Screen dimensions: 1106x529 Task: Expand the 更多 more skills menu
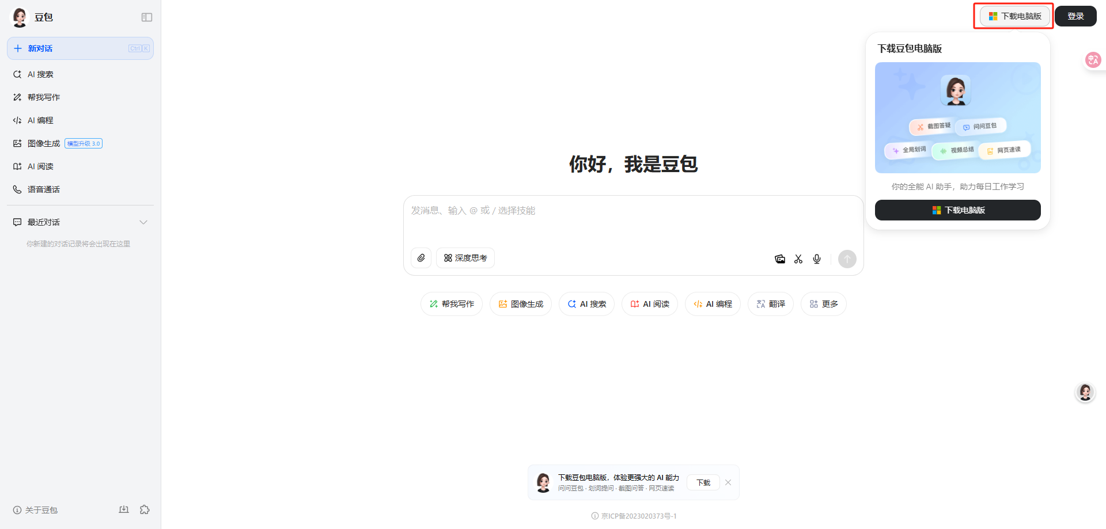[823, 303]
